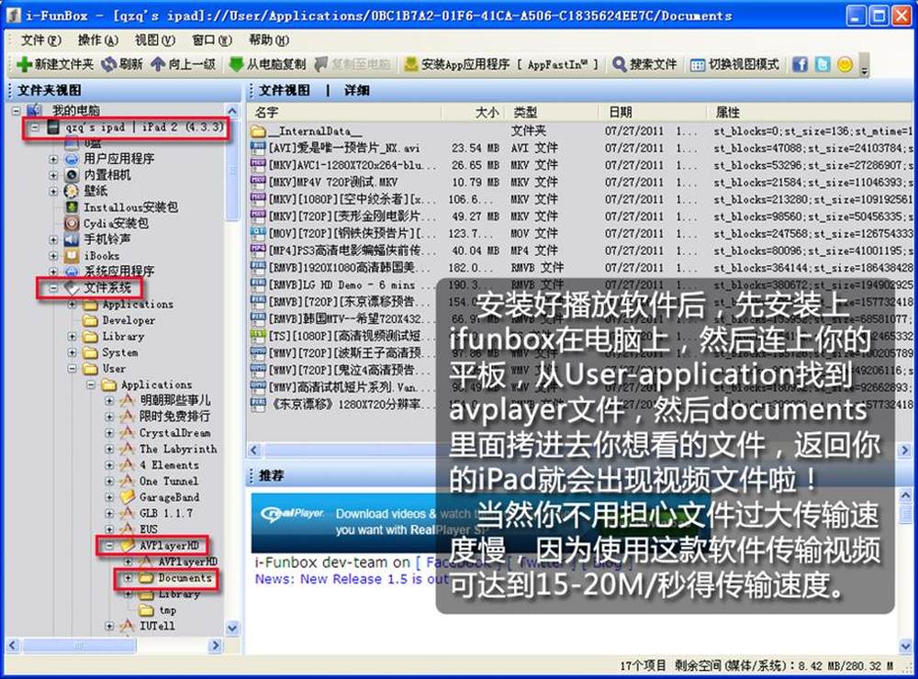Image resolution: width=918 pixels, height=679 pixels.
Task: Click the Facebook toolbar icon
Action: pyautogui.click(x=800, y=64)
